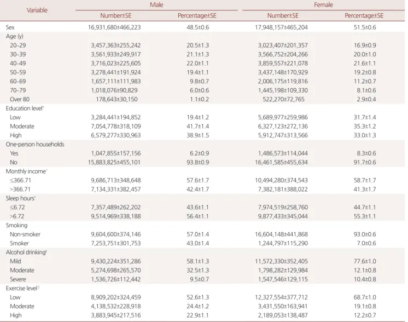Click the cell '16,604,148±441,868'
Screen dimensions: 408x322
pos(281,234)
